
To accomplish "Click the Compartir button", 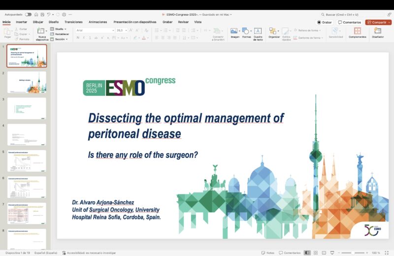I will pos(378,22).
